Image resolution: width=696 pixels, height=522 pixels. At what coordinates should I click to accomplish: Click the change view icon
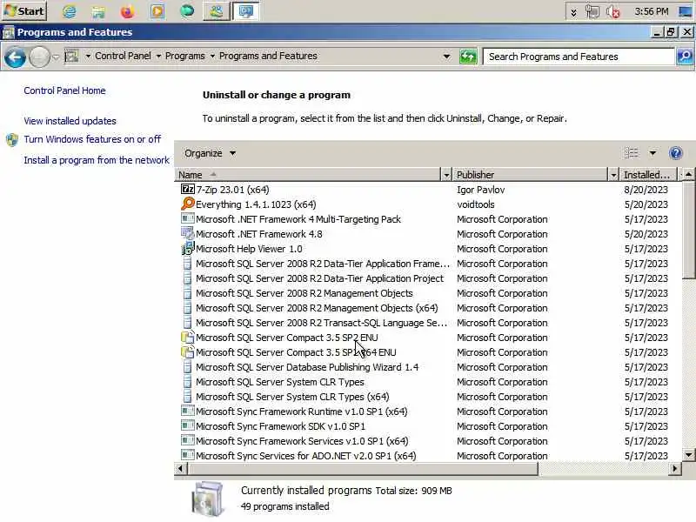pos(632,153)
